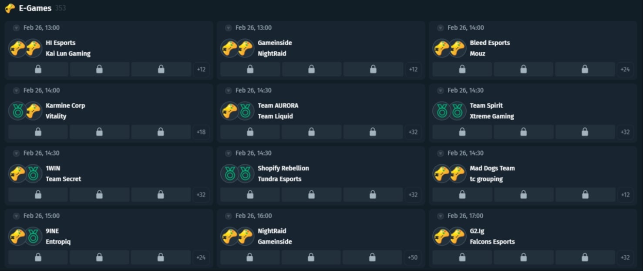Image resolution: width=643 pixels, height=271 pixels.
Task: Click Mouz team gamepad logo
Action: click(x=458, y=48)
